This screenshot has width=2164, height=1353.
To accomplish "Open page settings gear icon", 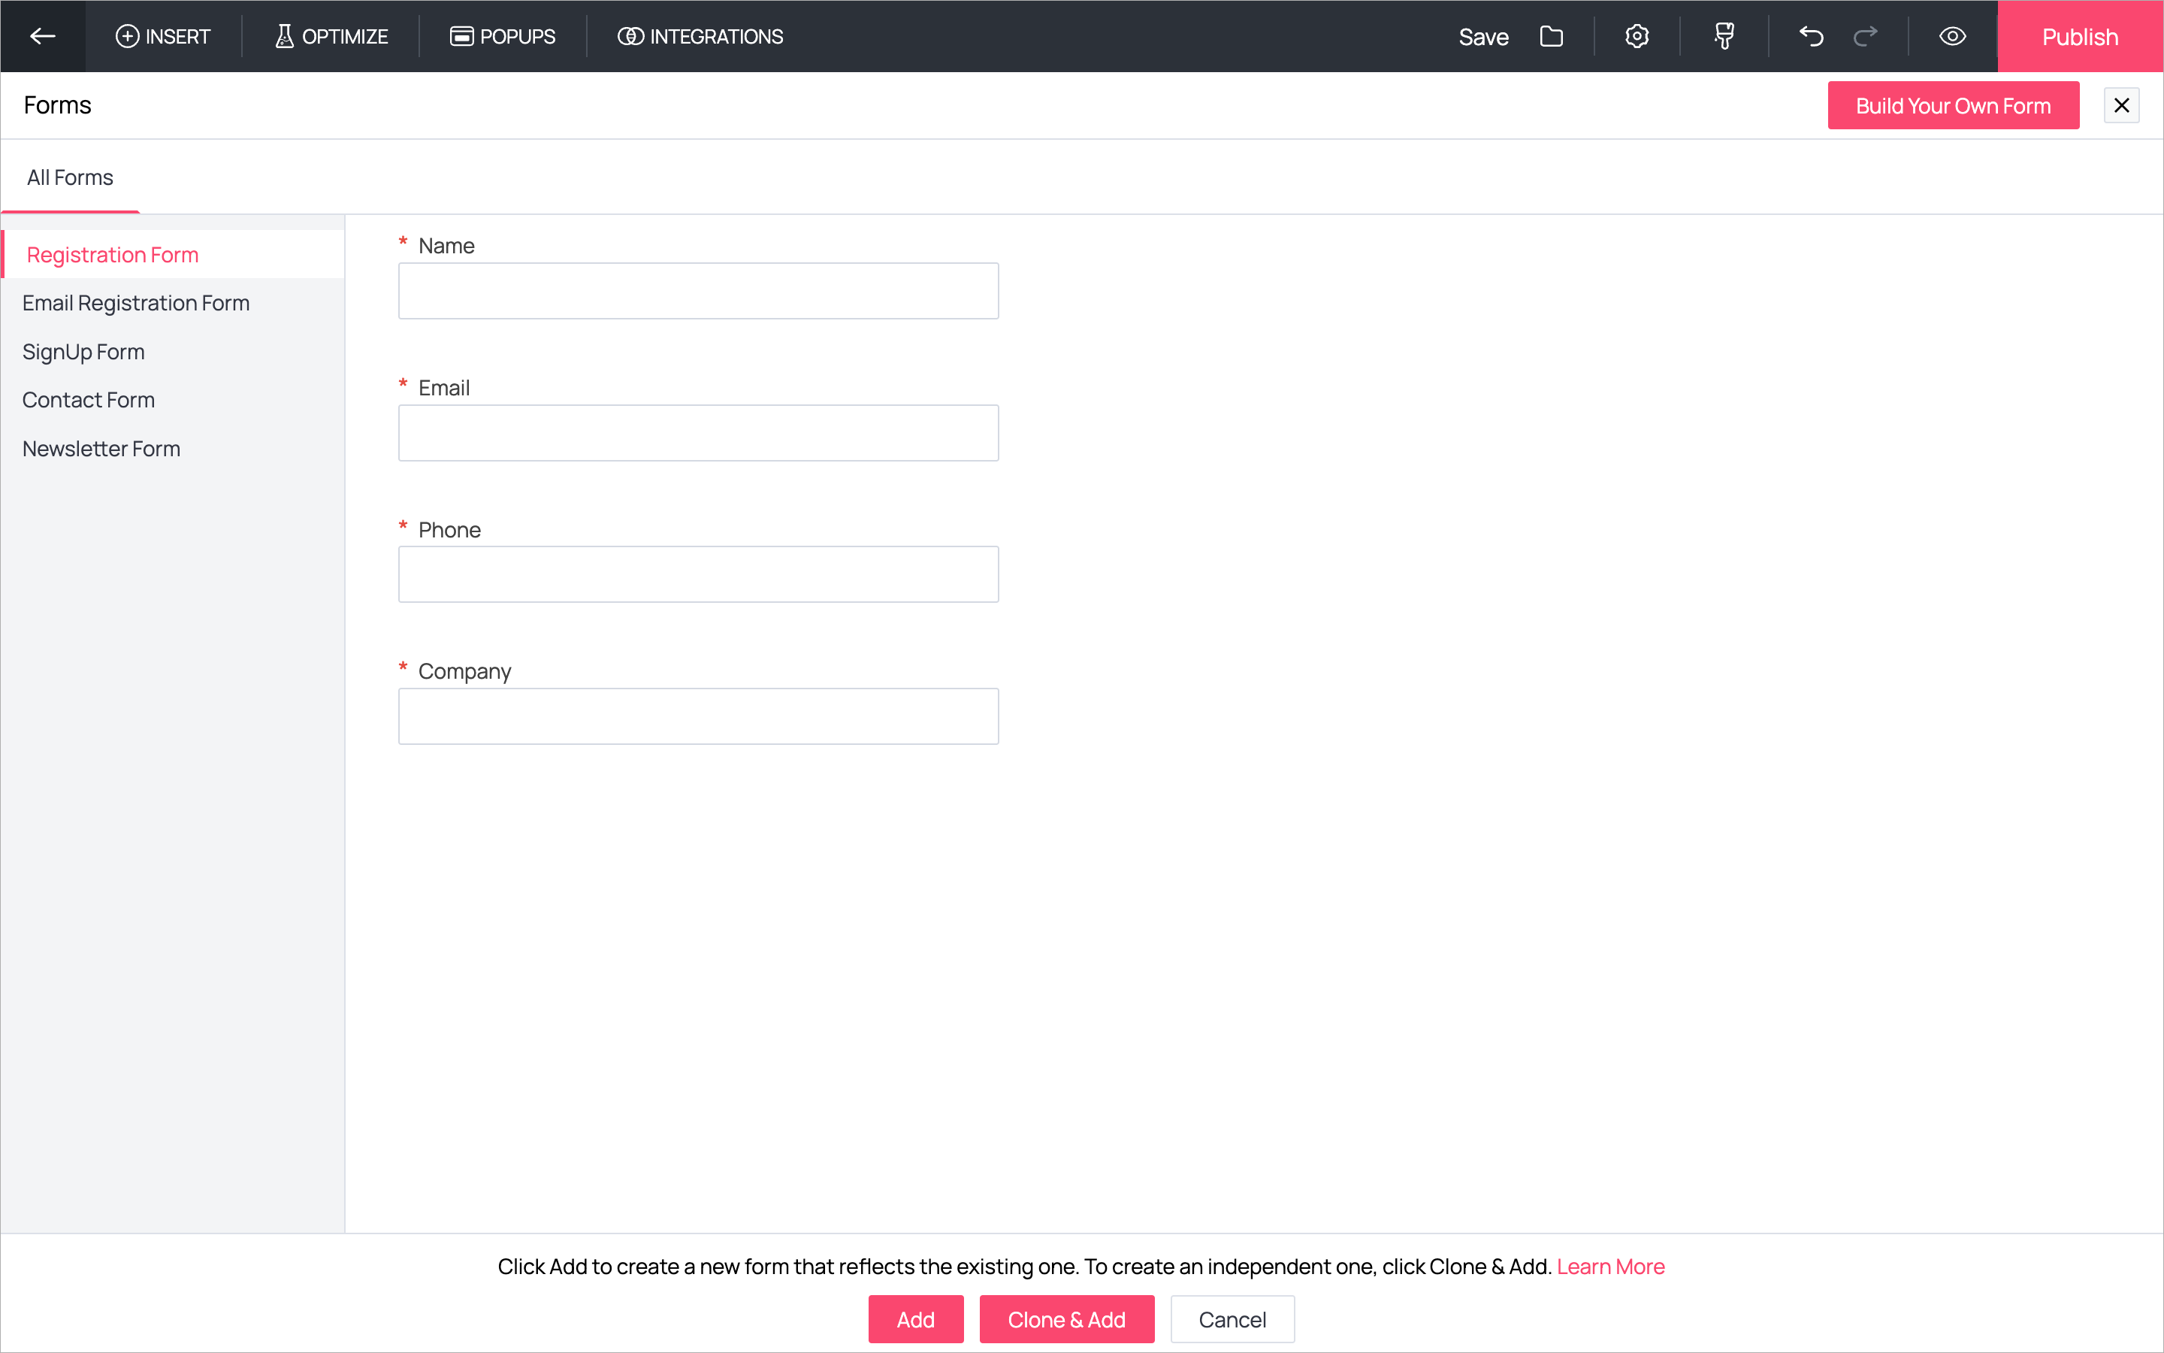I will (x=1637, y=36).
